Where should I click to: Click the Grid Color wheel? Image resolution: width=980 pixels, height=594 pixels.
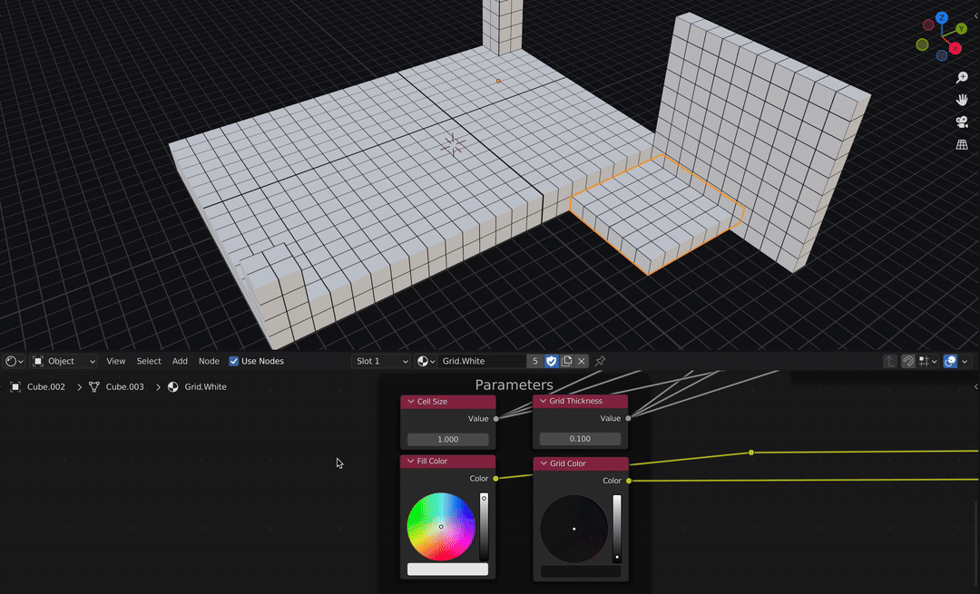(574, 529)
